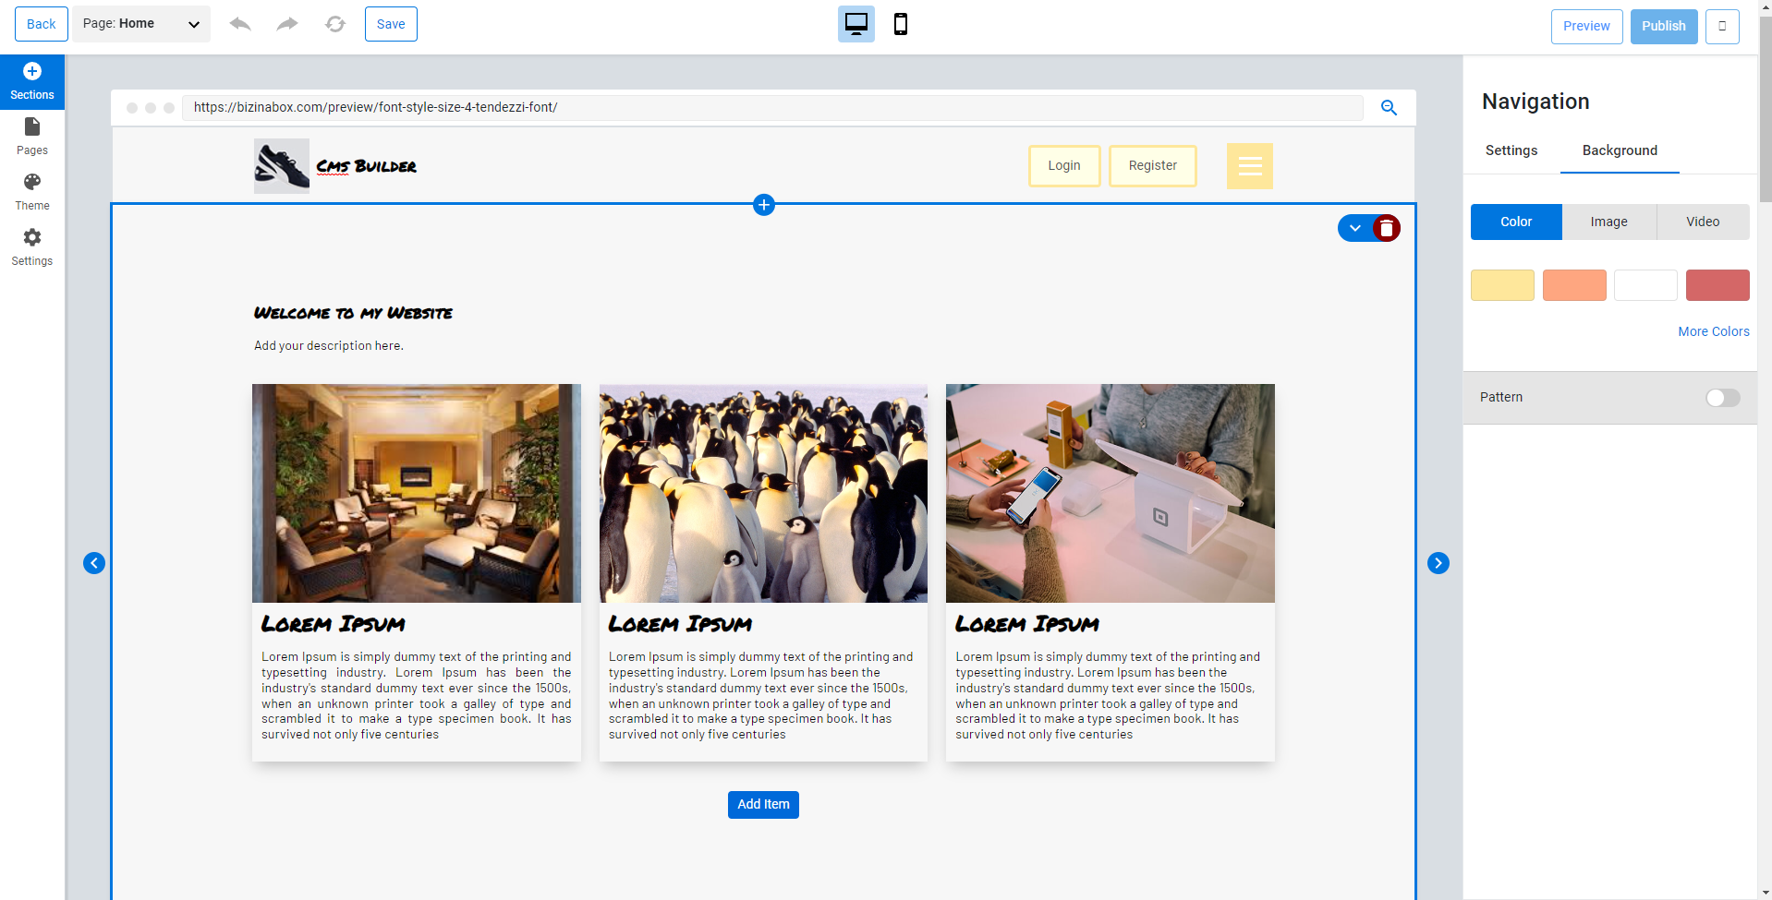The width and height of the screenshot is (1772, 900).
Task: Open the Pages panel
Action: [x=31, y=136]
